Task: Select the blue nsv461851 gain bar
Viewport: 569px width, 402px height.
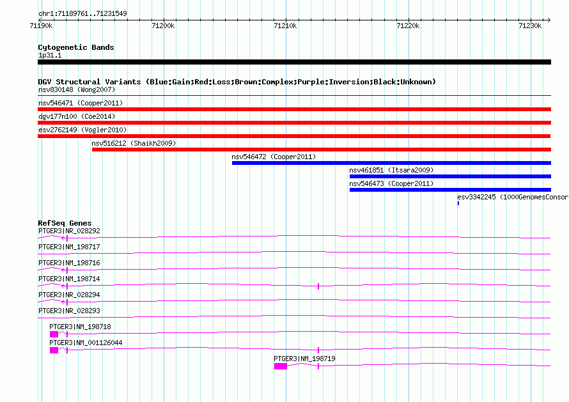Action: pos(450,176)
